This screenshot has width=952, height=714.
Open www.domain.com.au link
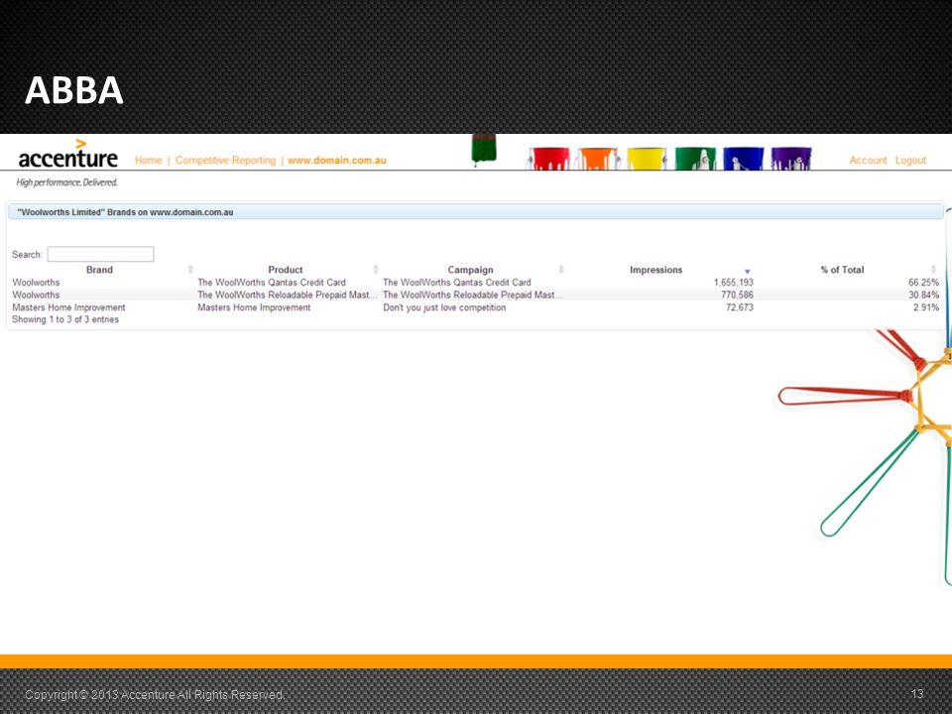pos(337,161)
